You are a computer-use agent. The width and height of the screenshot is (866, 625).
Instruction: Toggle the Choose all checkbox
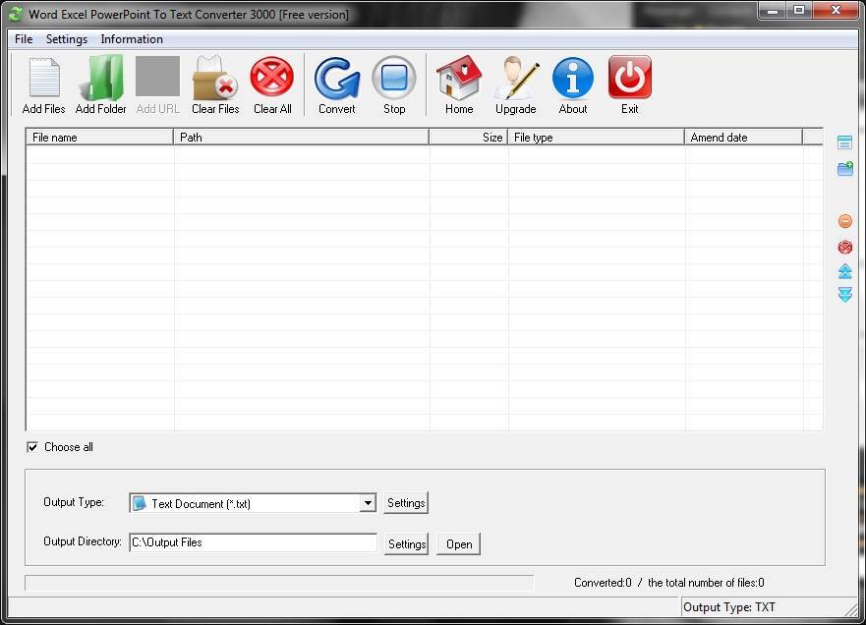point(32,447)
